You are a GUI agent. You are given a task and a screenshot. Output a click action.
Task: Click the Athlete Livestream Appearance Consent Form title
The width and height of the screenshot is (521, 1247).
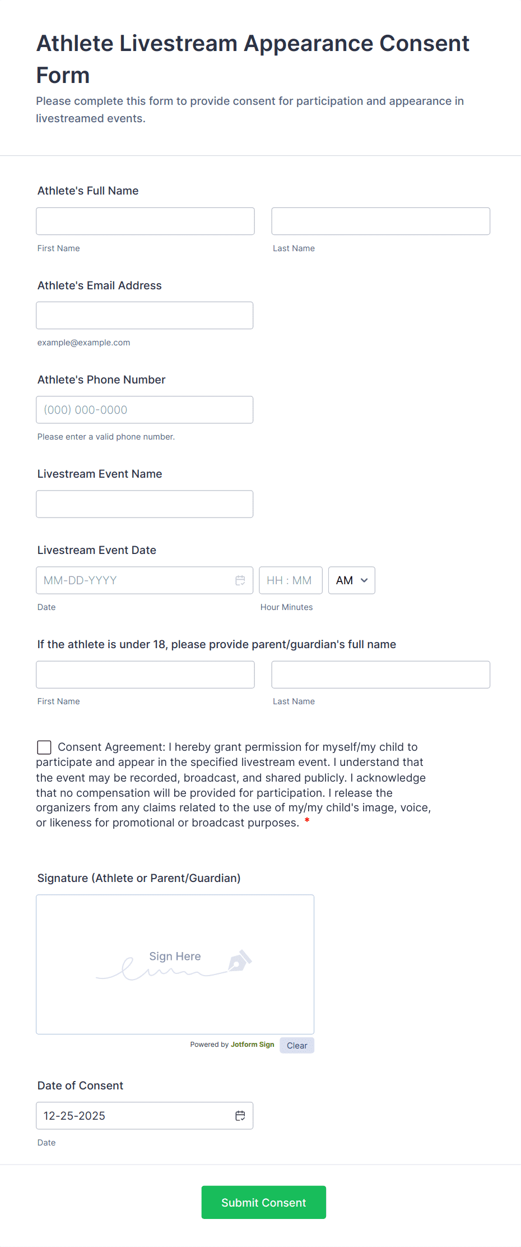click(252, 59)
